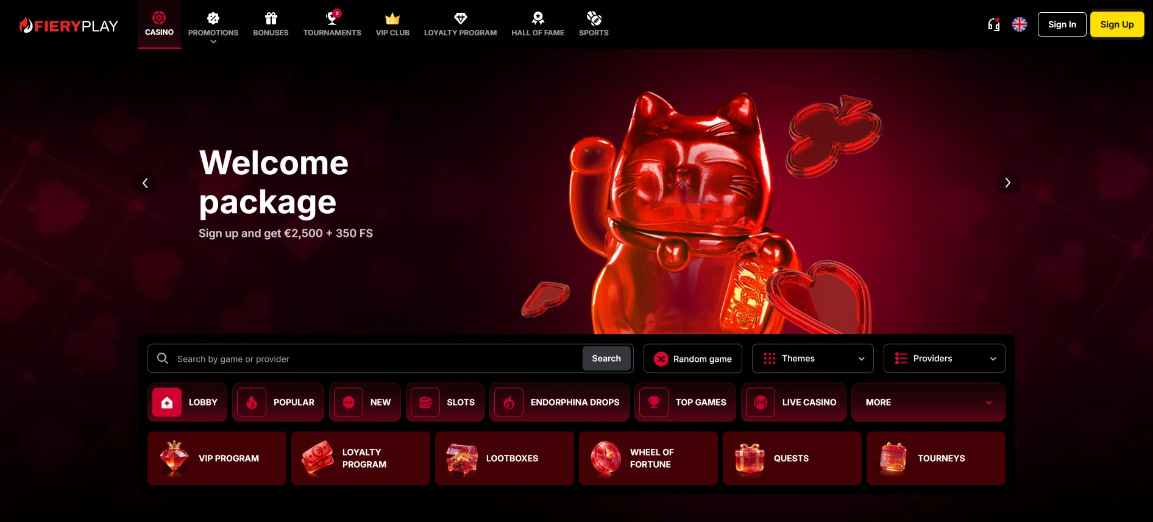Click the Sign up and get €2,500 text
Screen dimensions: 1153x522
click(x=286, y=233)
